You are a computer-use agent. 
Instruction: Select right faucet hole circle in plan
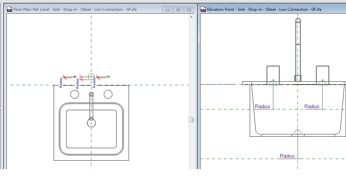pos(108,94)
